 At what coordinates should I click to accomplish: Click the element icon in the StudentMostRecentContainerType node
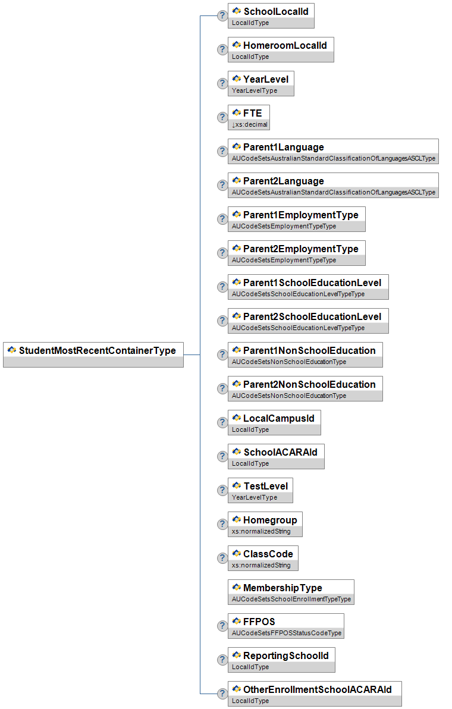pyautogui.click(x=12, y=350)
